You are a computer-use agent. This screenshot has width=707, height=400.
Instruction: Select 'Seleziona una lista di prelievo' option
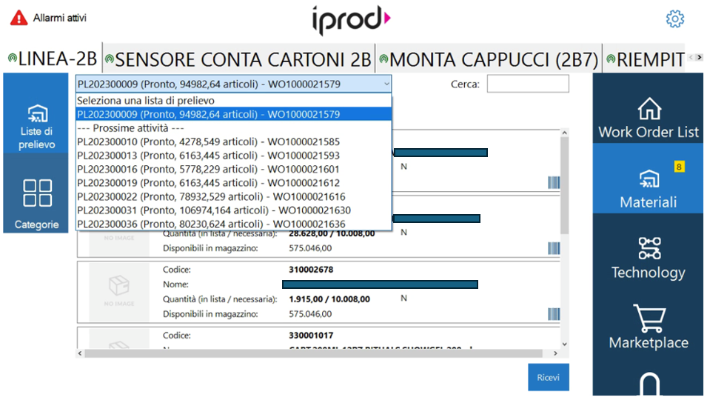[x=233, y=101]
